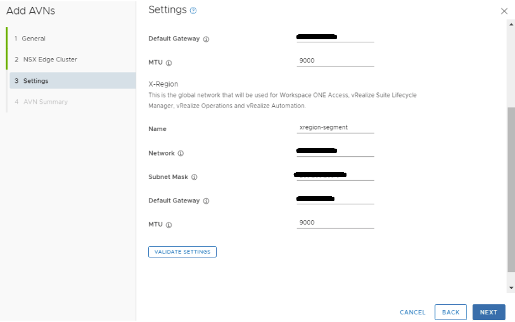This screenshot has height=322, width=515.
Task: Click info icon next to Network label
Action: (181, 154)
